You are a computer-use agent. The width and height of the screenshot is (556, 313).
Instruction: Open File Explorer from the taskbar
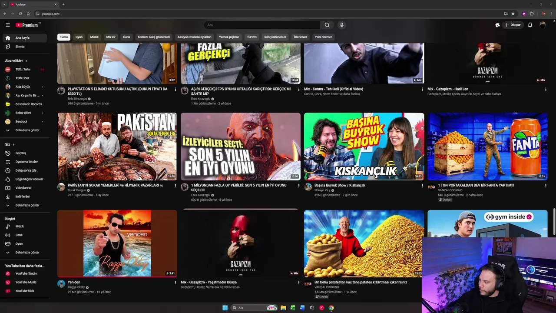283,308
